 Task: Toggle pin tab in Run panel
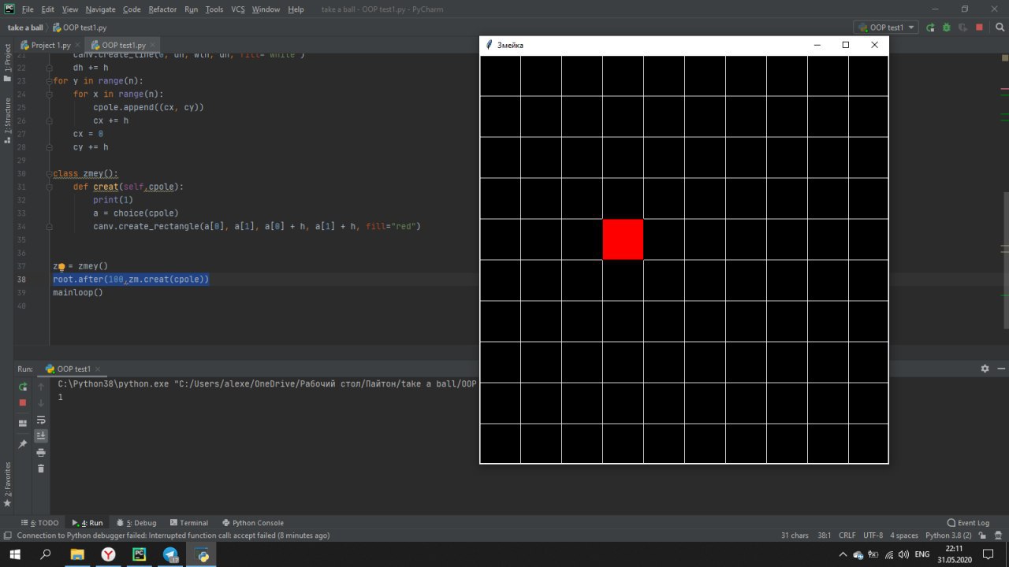click(23, 445)
